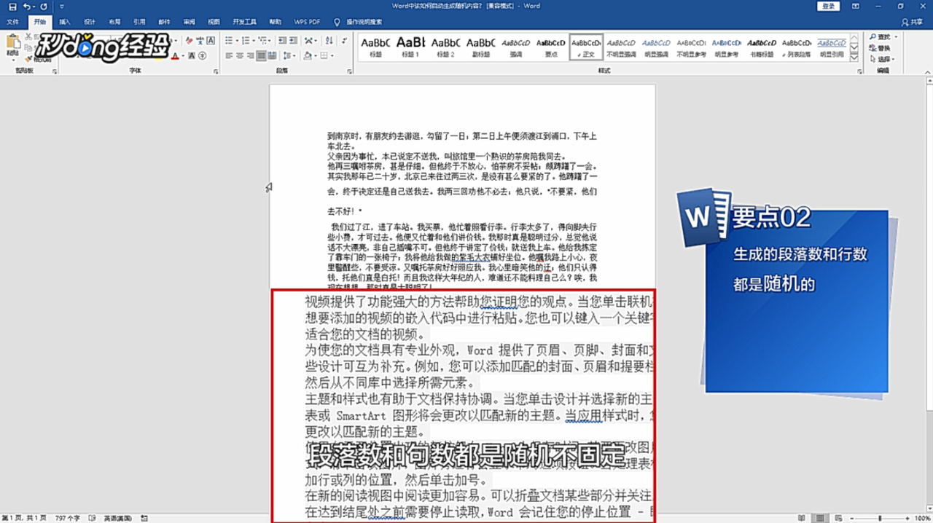Move the styles gallery up one row
Screen dimensions: 933x523
click(854, 36)
